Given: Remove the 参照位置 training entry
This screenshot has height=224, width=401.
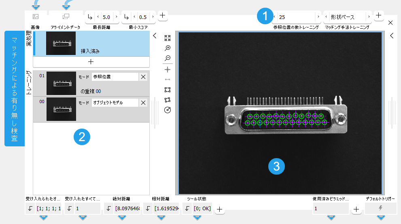Looking at the screenshot, I should click(x=143, y=77).
